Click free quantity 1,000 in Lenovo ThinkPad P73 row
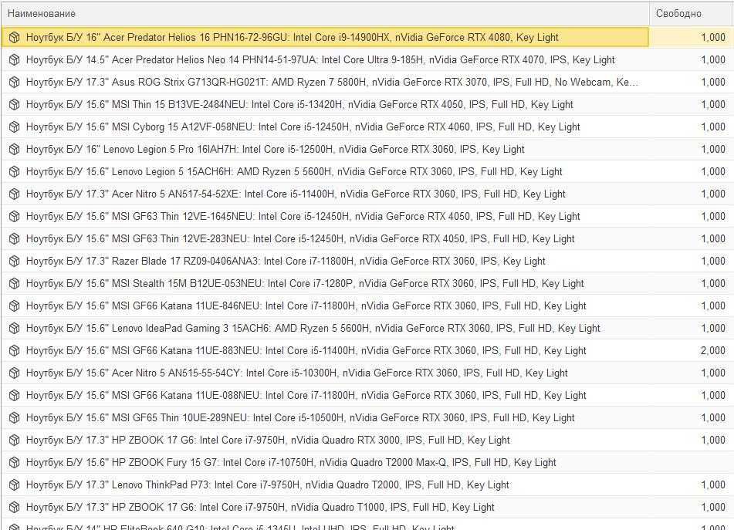 click(713, 485)
